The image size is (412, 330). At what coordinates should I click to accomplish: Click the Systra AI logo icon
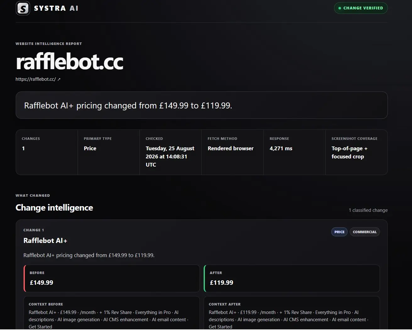(23, 8)
